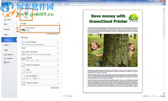168x101 pixels.
Task: Switch to the Page Layout ribbon tab
Action: pos(26,4)
